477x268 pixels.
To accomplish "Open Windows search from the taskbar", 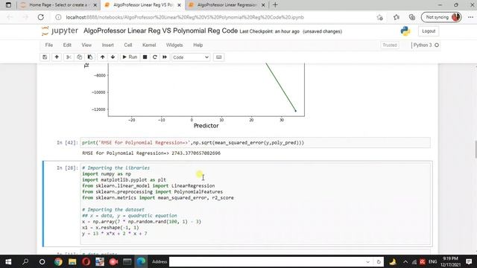I will pos(25,261).
